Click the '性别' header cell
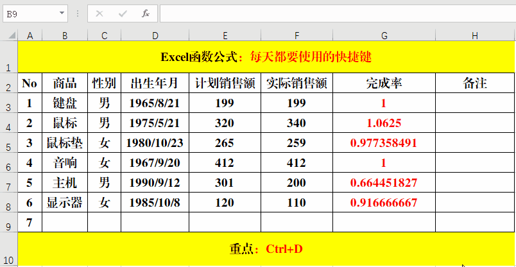The image size is (516, 267). click(105, 83)
